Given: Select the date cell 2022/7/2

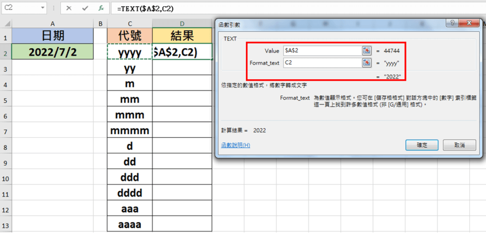Looking at the screenshot, I should [x=52, y=52].
